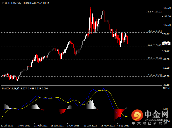Click the 30.10 price scale label
This screenshot has height=128, width=172.
click(166, 85)
